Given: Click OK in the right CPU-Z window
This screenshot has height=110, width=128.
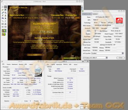Looking at the screenshot, I should (x=84, y=108).
